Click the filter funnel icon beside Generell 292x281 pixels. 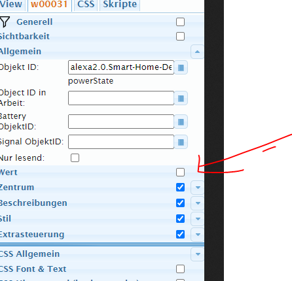(x=5, y=22)
